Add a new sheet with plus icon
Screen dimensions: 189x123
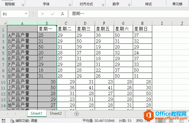(77, 114)
